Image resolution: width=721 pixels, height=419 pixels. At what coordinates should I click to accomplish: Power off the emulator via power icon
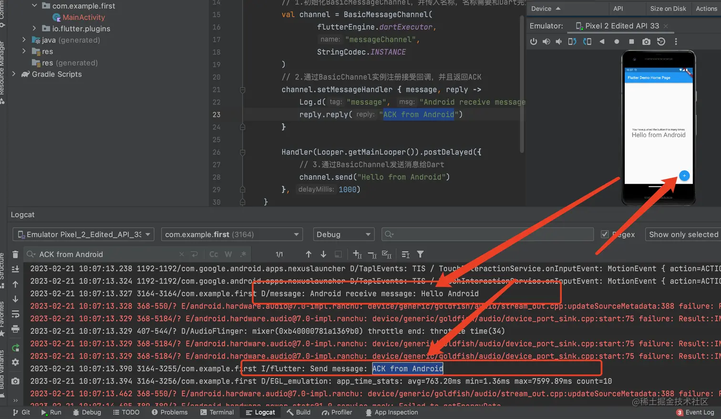[534, 42]
